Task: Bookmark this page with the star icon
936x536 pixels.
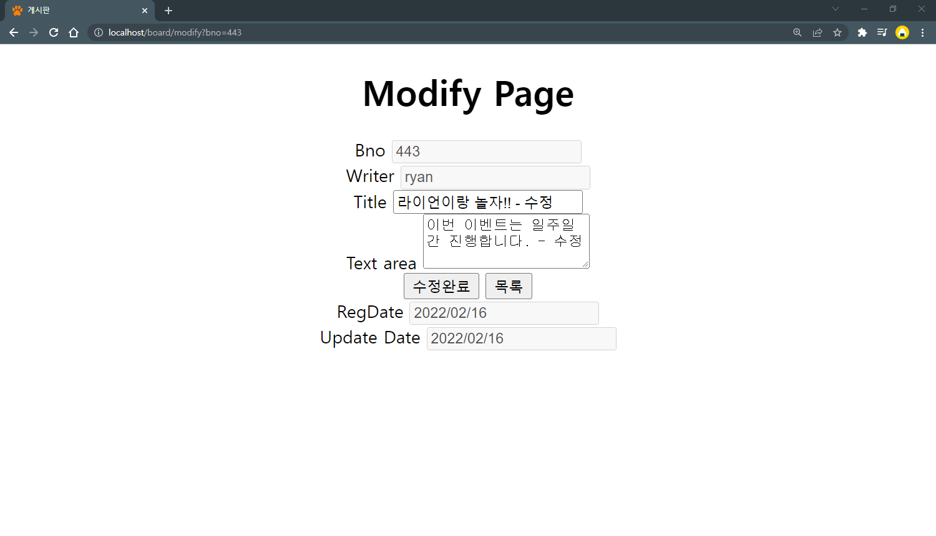Action: coord(837,32)
